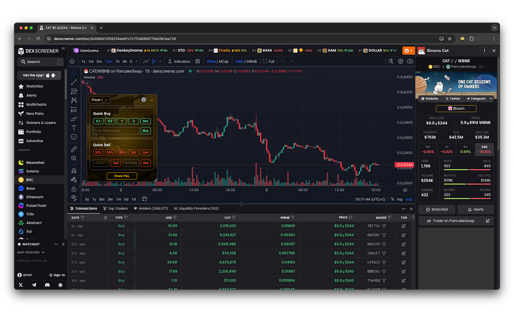Open the Telegram icon in sidebar footer

click(x=34, y=285)
